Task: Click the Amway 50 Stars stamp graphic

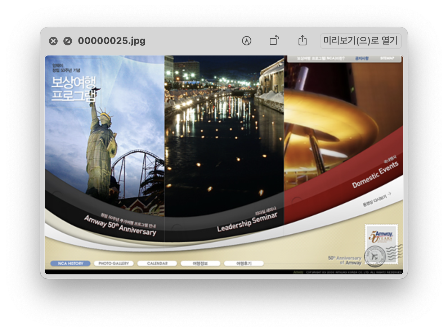Action: coord(381,244)
